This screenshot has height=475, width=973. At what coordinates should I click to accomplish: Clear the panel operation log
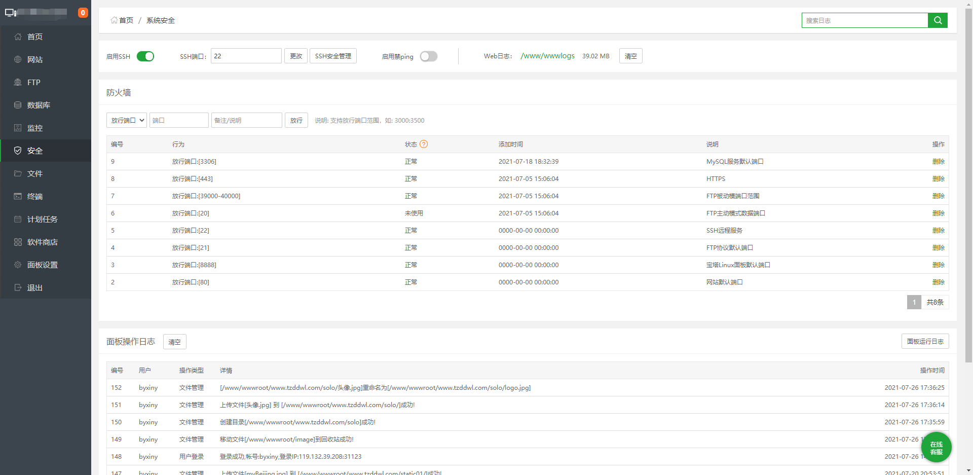pos(174,342)
